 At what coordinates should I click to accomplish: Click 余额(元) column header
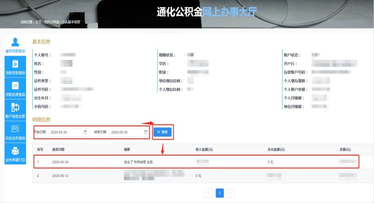(x=345, y=150)
